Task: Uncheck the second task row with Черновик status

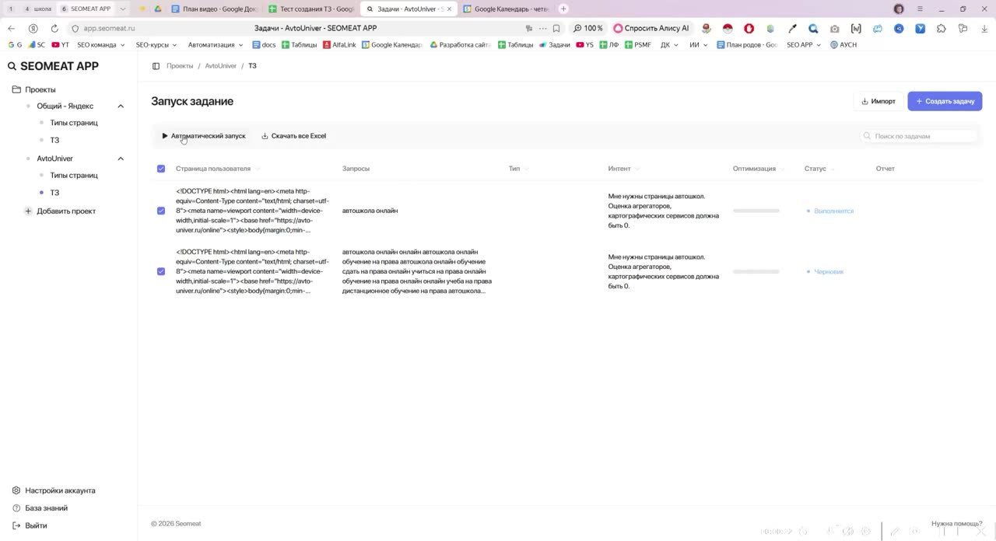Action: point(161,271)
